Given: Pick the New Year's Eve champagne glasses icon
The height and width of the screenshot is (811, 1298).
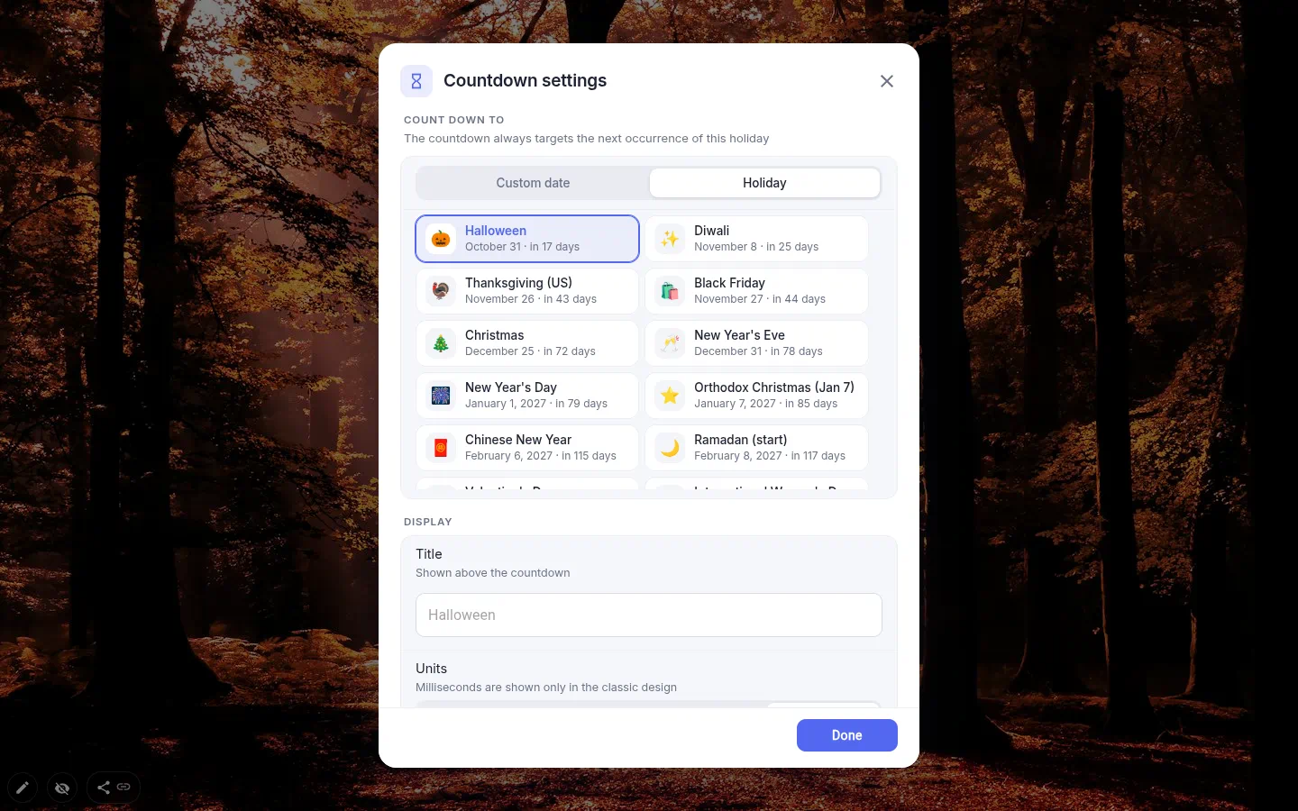Looking at the screenshot, I should (x=670, y=343).
